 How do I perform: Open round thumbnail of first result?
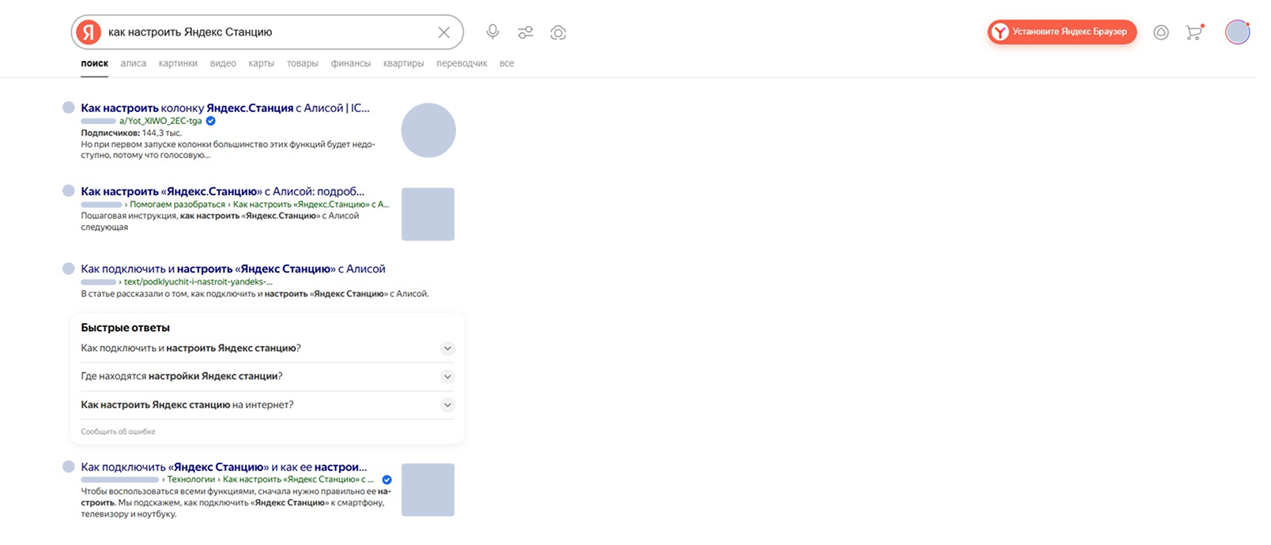428,130
